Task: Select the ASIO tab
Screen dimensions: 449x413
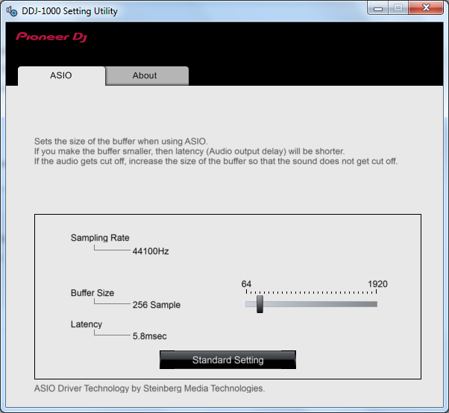Action: pos(61,76)
